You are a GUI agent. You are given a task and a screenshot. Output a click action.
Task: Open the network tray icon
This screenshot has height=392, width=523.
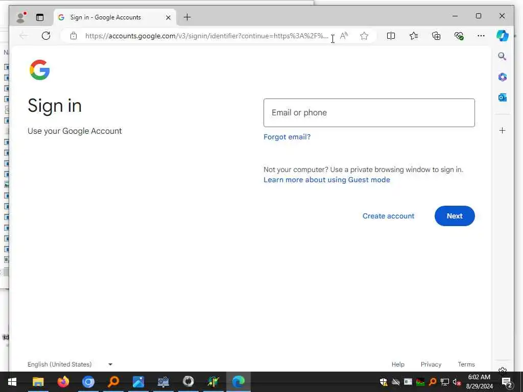[x=445, y=382]
